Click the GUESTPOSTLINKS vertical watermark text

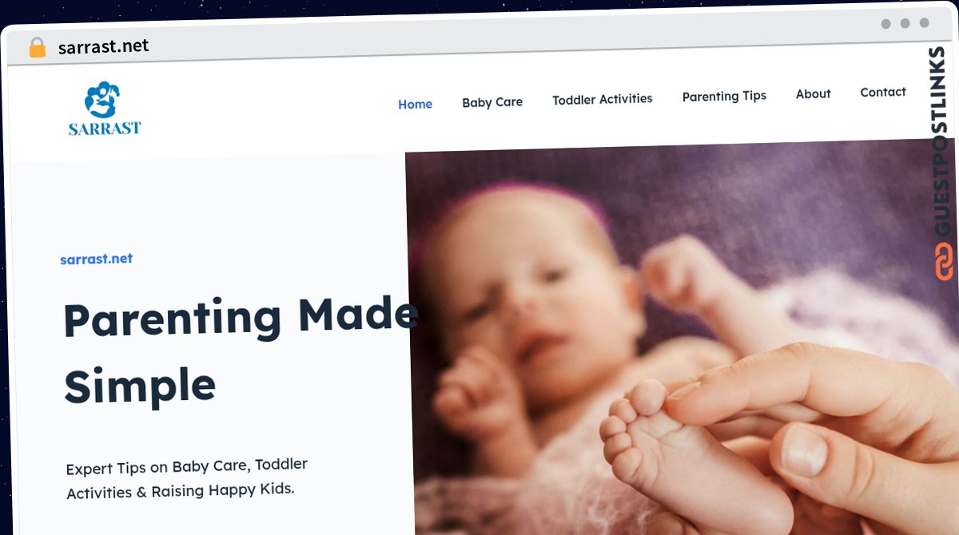[941, 143]
